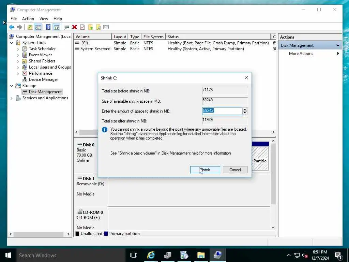The width and height of the screenshot is (349, 262).
Task: Collapse the Disk Management actions header
Action: 338,45
